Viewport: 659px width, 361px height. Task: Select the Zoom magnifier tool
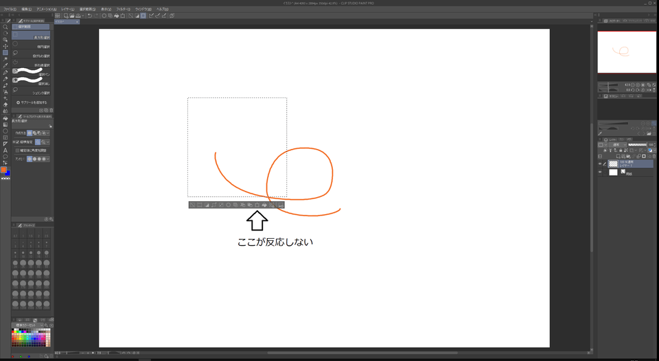pyautogui.click(x=5, y=27)
